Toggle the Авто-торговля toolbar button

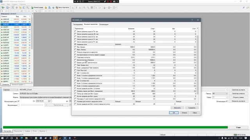[x=62, y=7]
